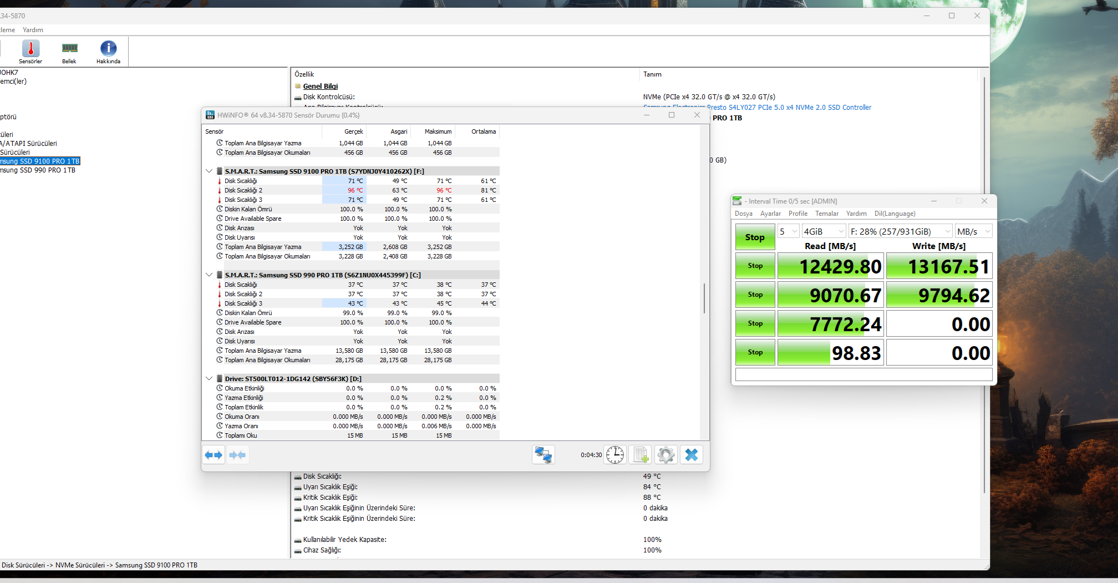Select the highlighted SSD 9100 PRO 1TB tree item
Viewport: 1118px width, 583px height.
click(40, 161)
